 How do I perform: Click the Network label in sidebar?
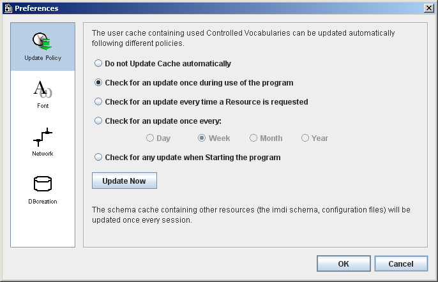[43, 154]
